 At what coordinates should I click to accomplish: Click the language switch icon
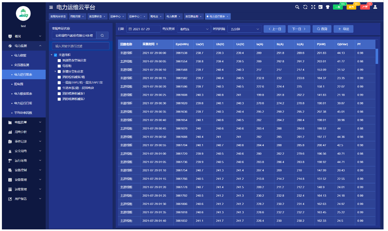[x=321, y=7]
